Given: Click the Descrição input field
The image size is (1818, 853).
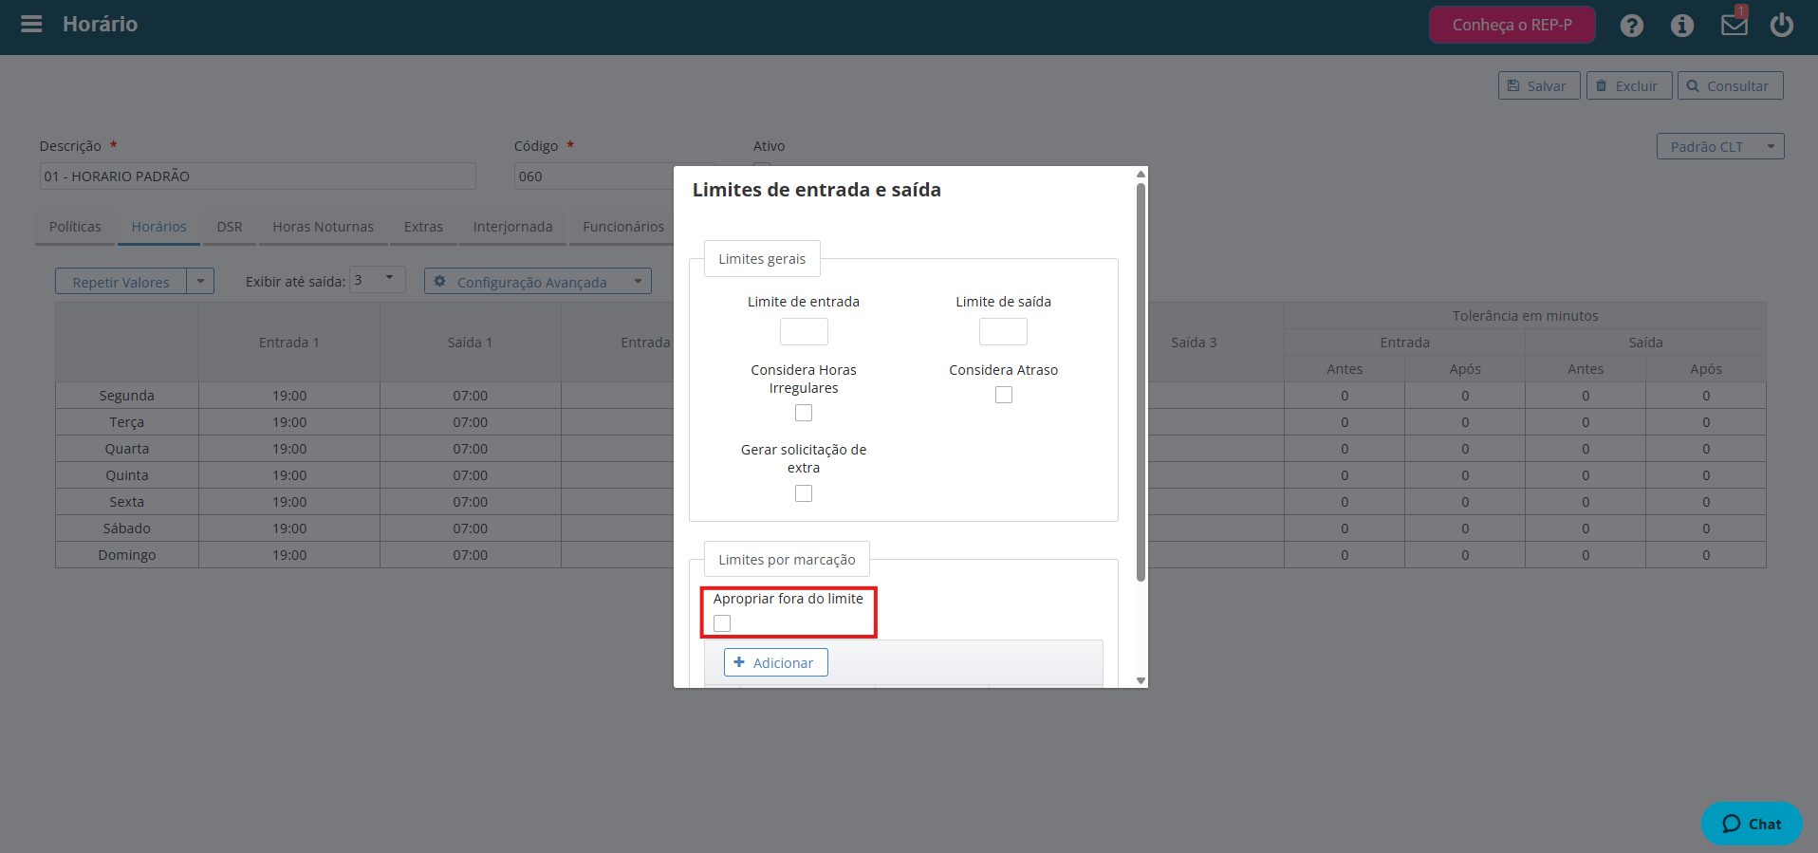Looking at the screenshot, I should pos(257,176).
